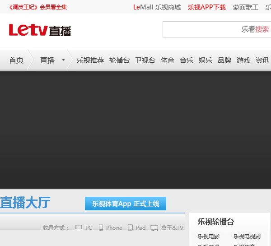Go to 首页 in the navigation bar
271x246 pixels.
click(x=16, y=60)
